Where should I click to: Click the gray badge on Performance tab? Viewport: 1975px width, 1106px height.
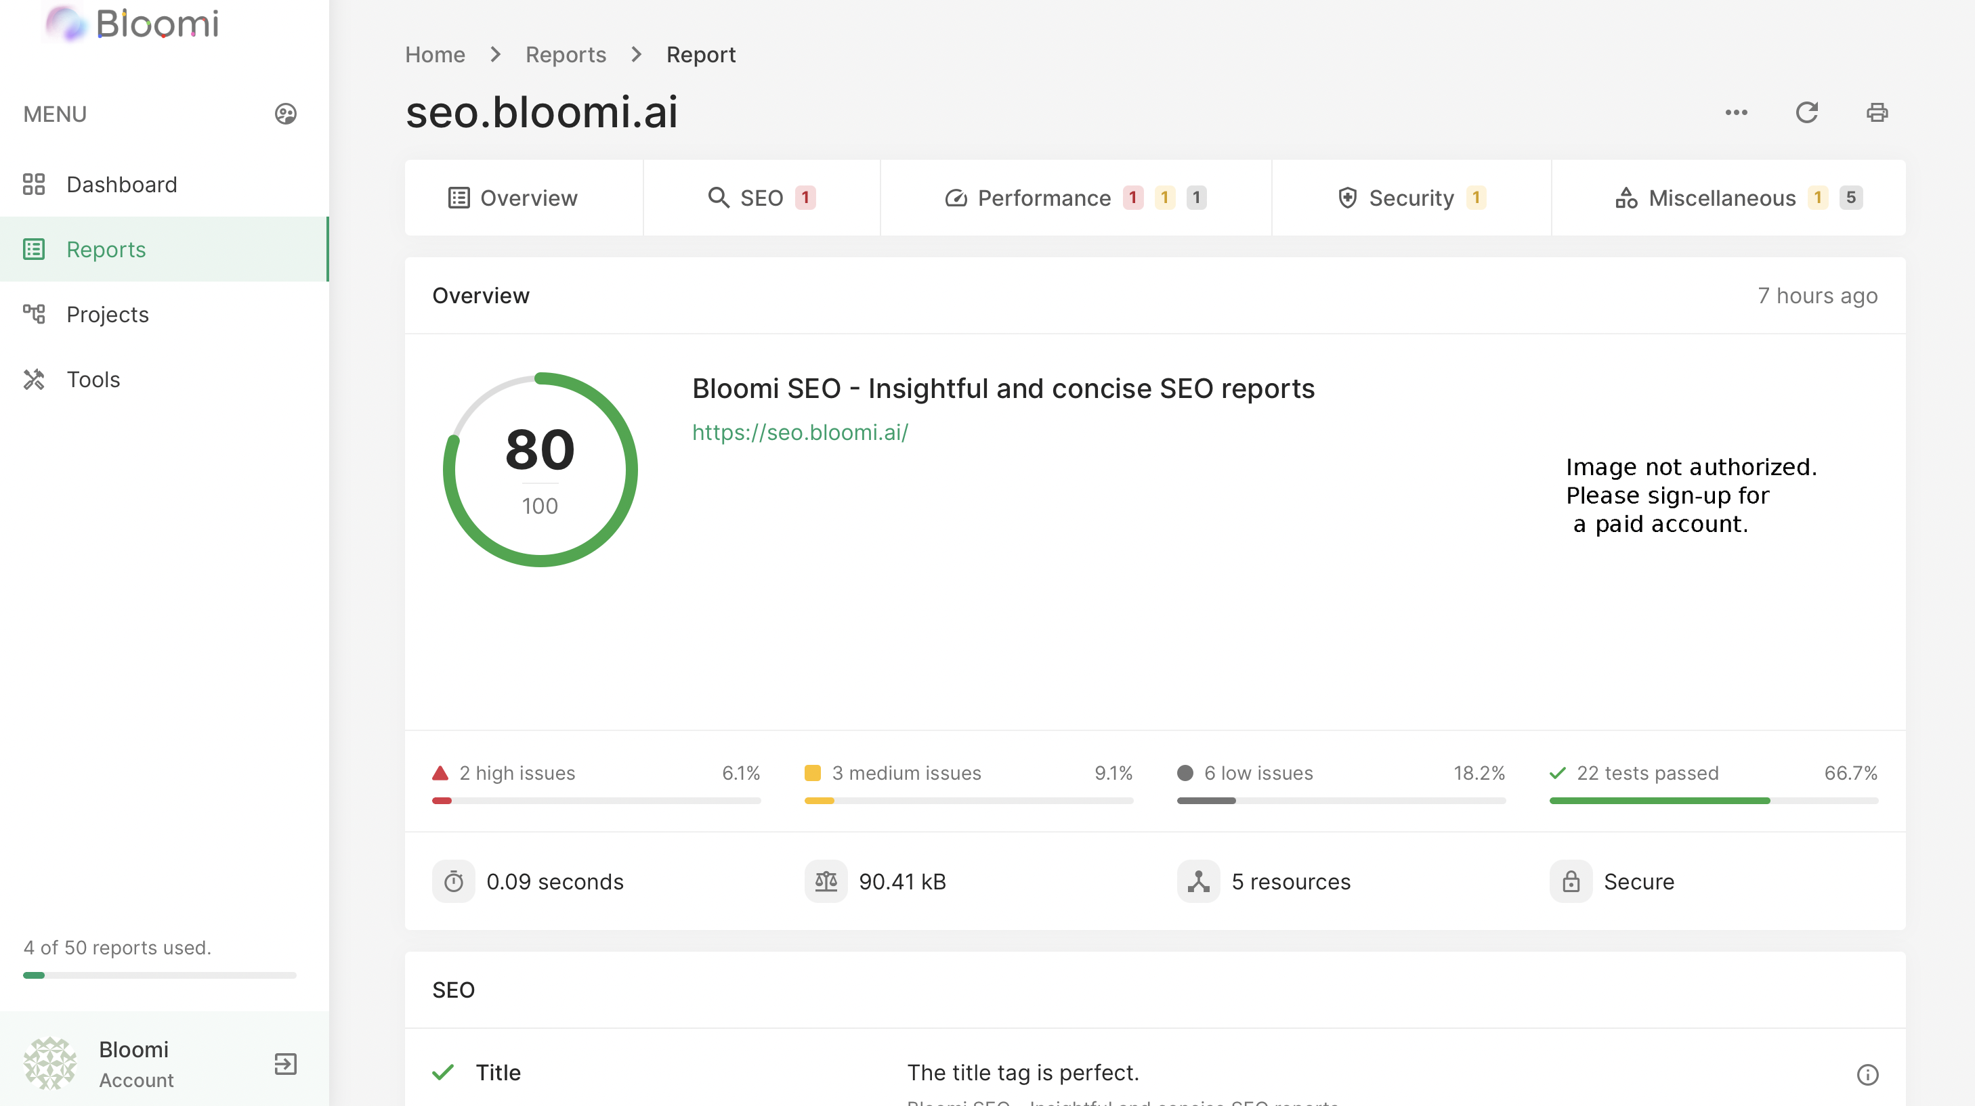pyautogui.click(x=1196, y=198)
